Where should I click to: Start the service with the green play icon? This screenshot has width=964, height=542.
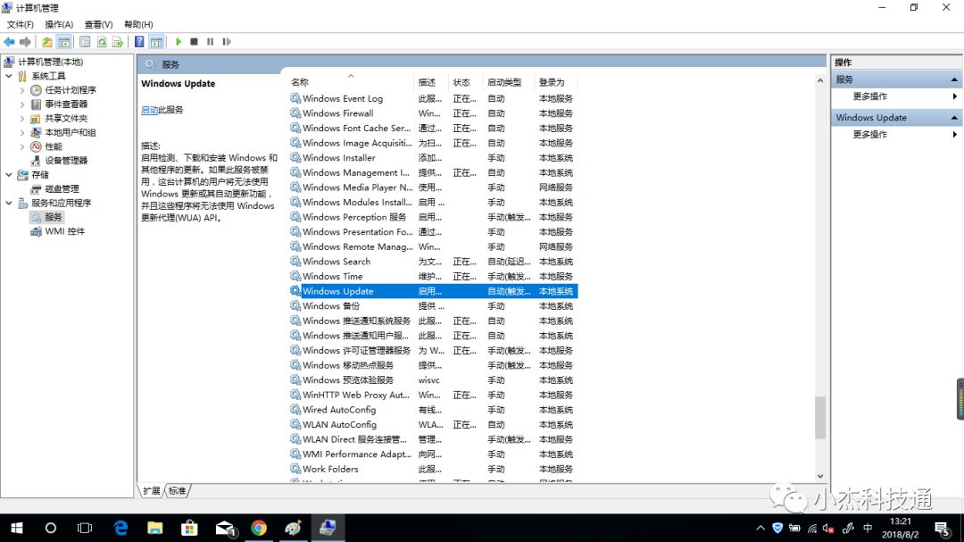tap(179, 42)
